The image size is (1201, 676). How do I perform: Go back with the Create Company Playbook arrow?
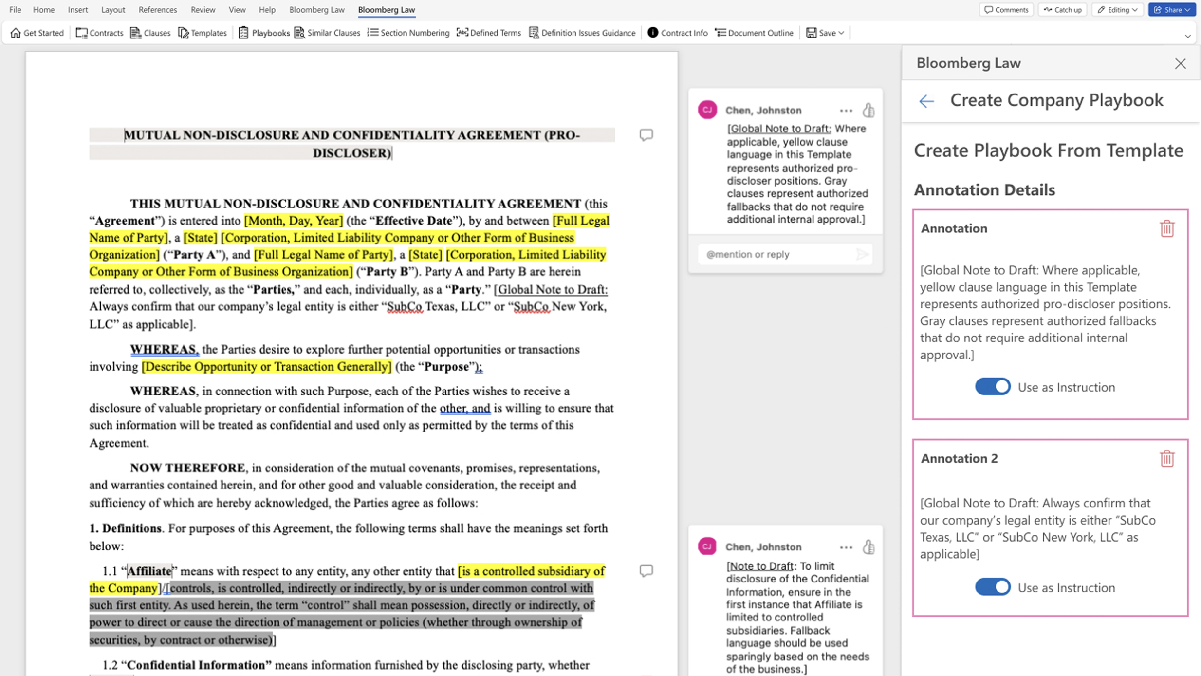[926, 101]
